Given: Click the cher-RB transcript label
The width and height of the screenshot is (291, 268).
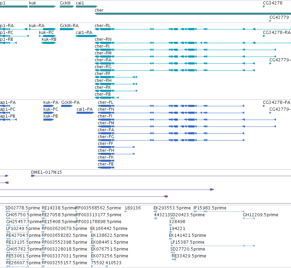Looking at the screenshot, I should point(103,95).
